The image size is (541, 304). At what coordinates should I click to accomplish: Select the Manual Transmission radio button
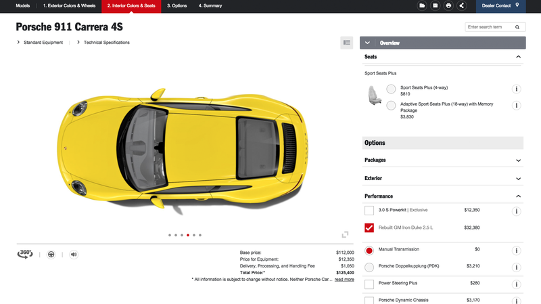(x=369, y=251)
